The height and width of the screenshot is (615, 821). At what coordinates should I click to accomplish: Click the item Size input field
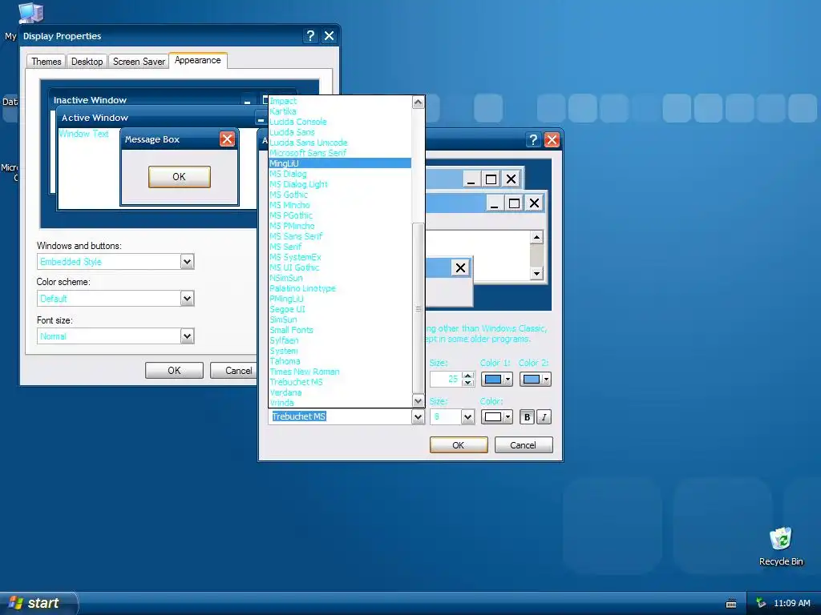coord(445,379)
